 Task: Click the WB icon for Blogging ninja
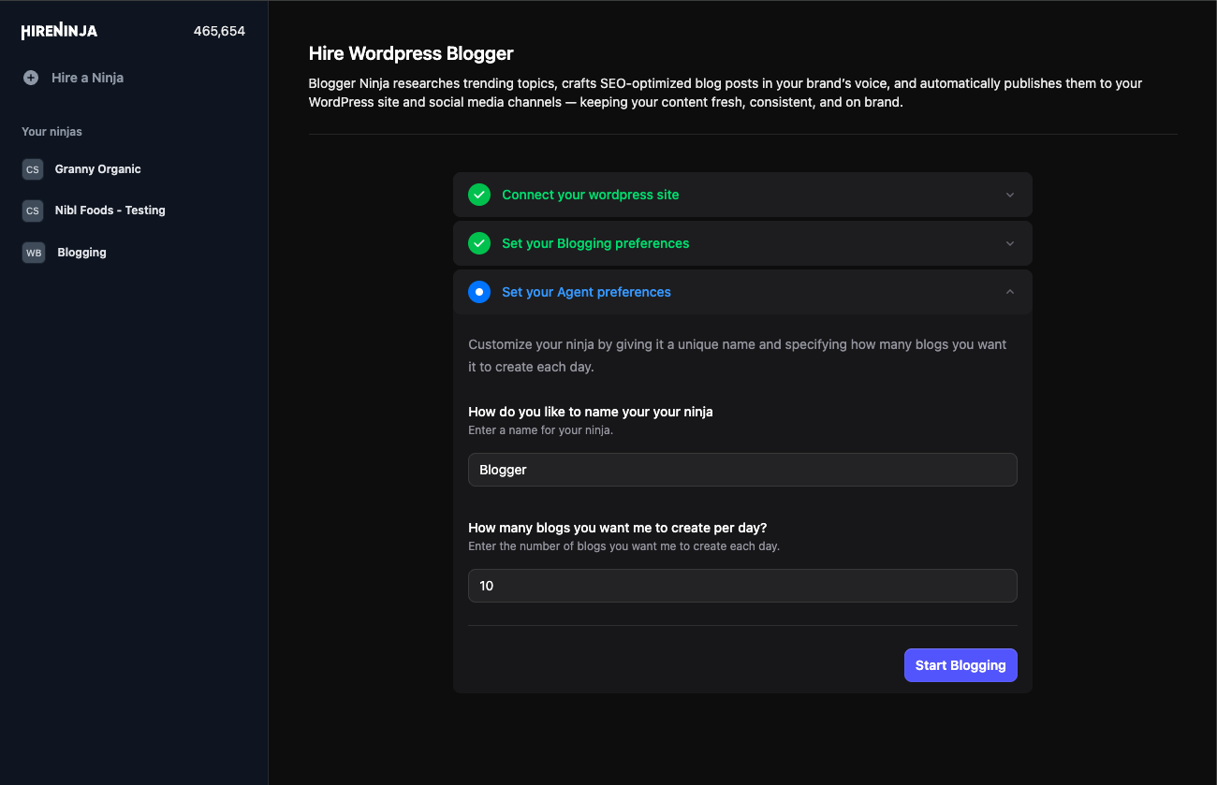(32, 252)
